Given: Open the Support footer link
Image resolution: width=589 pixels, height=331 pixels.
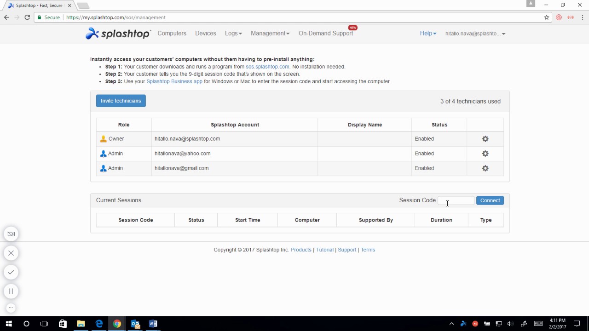Looking at the screenshot, I should 347,250.
